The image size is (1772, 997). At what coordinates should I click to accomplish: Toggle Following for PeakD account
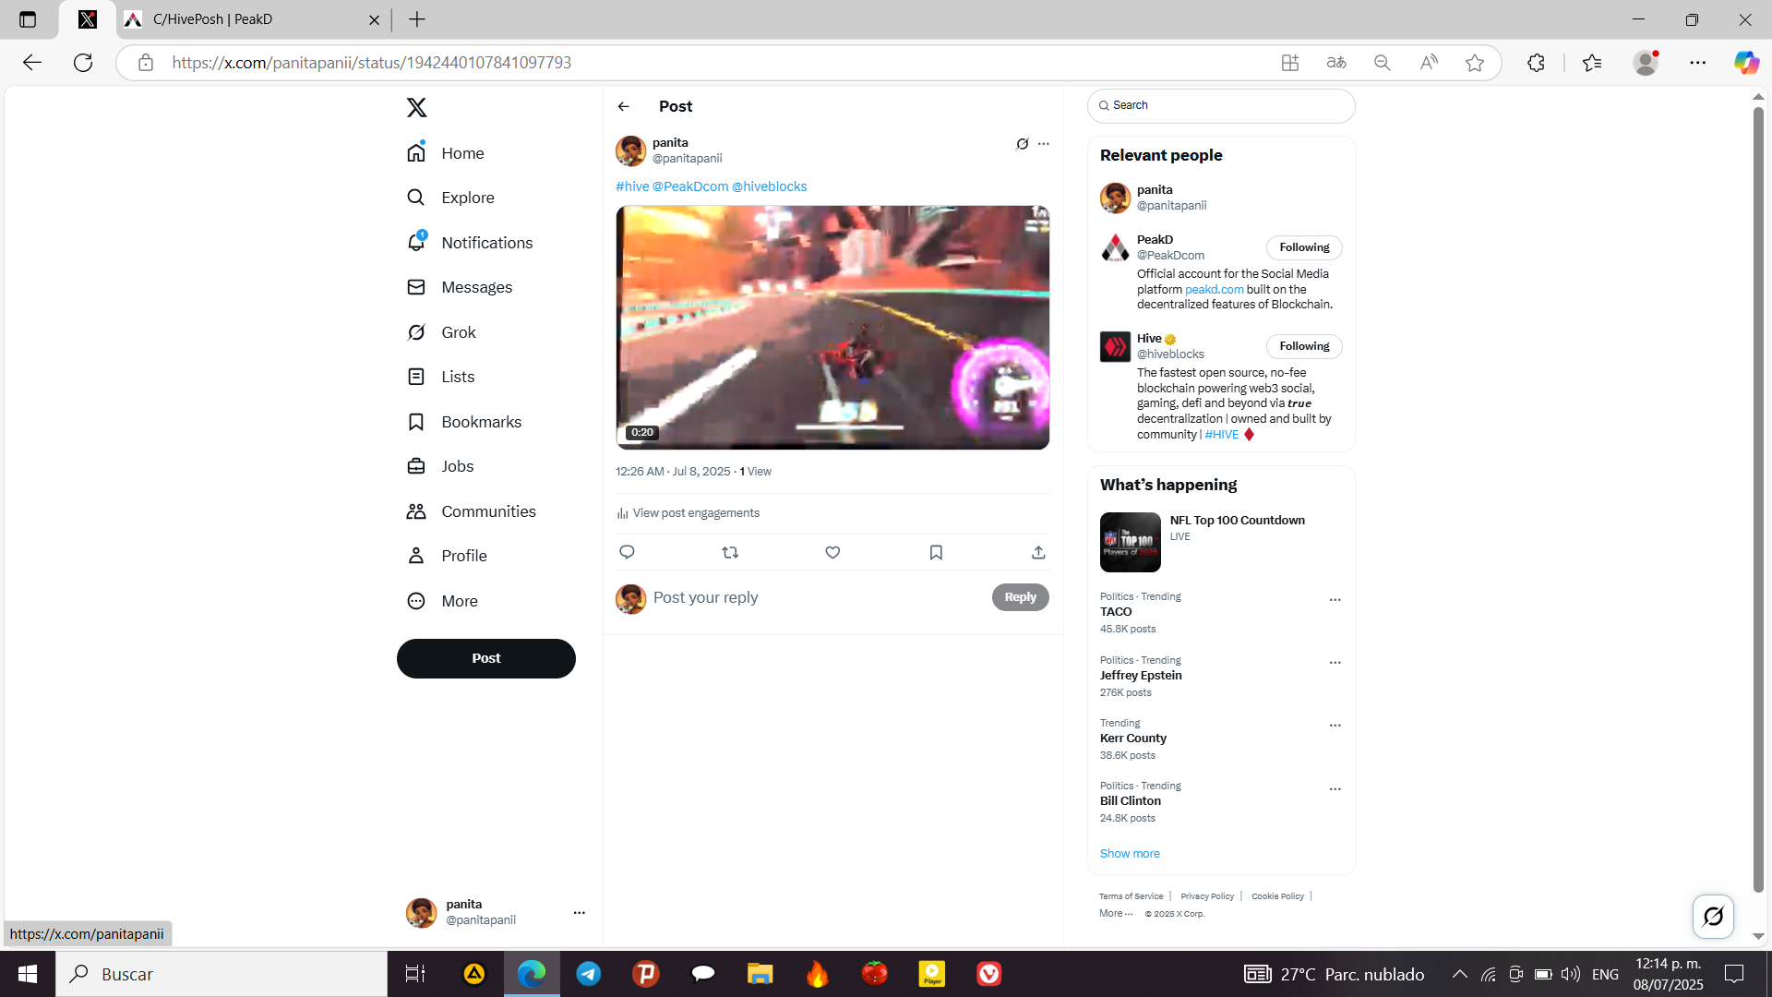pyautogui.click(x=1304, y=247)
